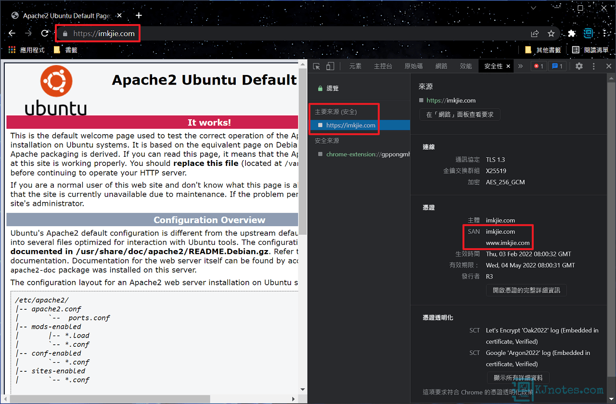Switch to the 網路 DevTools tab
The width and height of the screenshot is (616, 404).
pos(441,66)
